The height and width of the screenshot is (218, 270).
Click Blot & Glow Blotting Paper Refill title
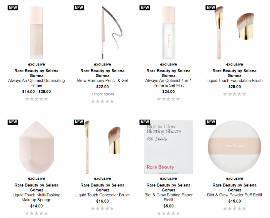coord(168,197)
